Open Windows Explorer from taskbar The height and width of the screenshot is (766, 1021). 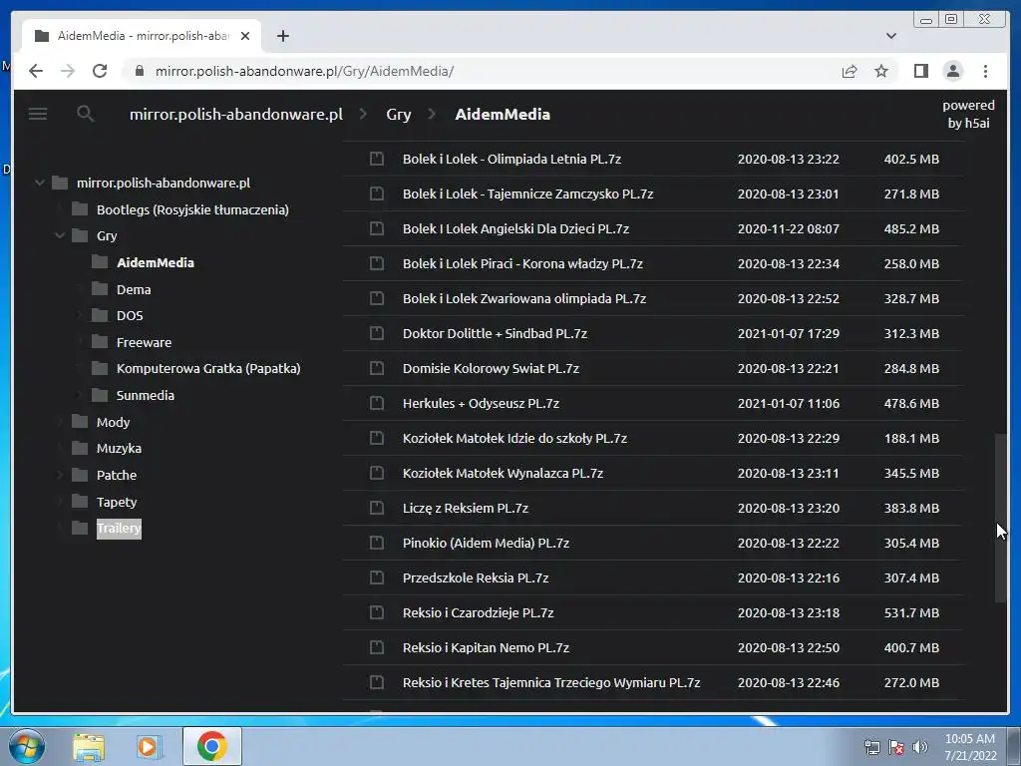coord(89,746)
